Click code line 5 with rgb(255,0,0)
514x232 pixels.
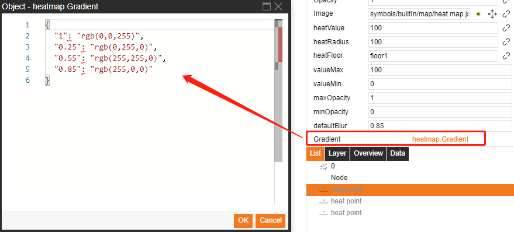coord(104,69)
